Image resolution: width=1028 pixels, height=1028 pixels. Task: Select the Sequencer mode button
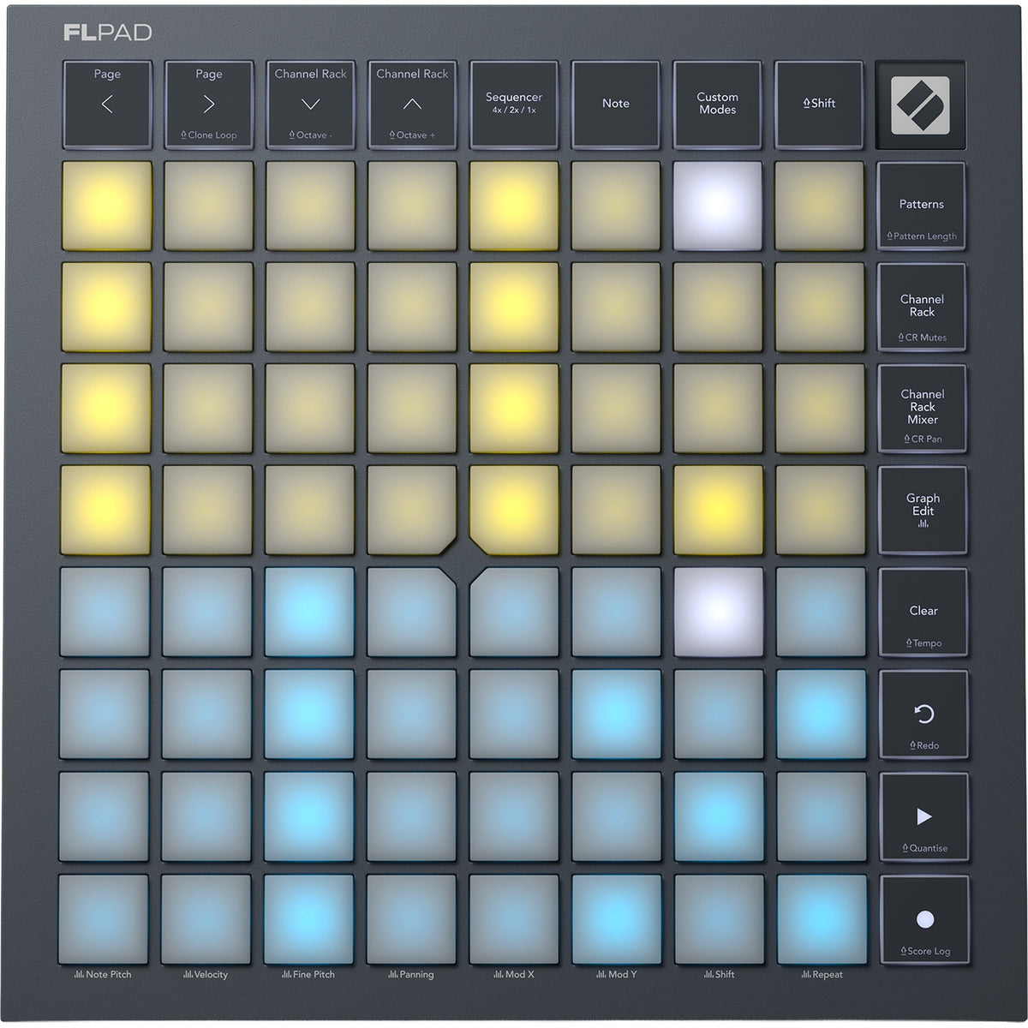point(514,104)
